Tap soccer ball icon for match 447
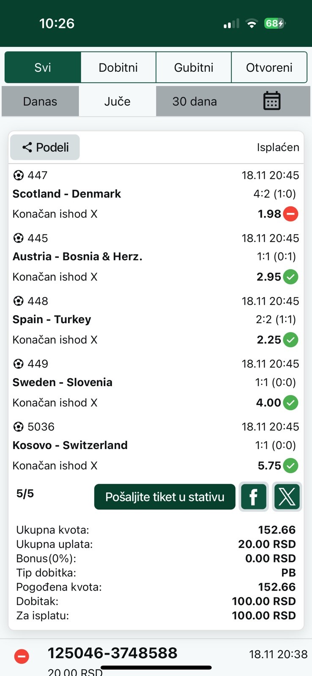 tap(18, 175)
